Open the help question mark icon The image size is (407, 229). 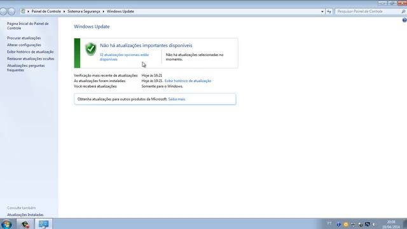404,20
